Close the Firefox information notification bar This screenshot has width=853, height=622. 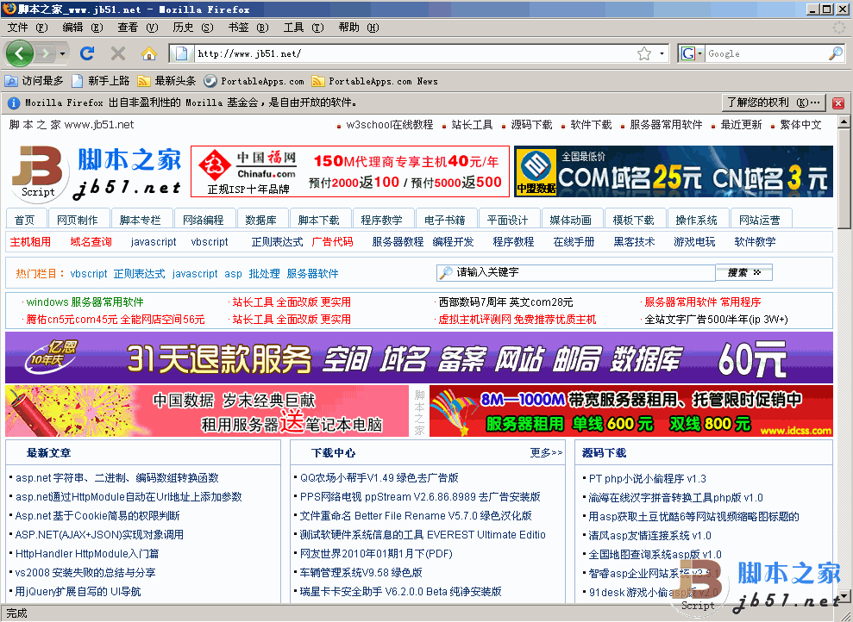pos(838,103)
